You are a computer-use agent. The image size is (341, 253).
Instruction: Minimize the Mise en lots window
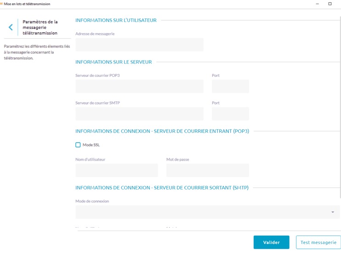tap(317, 4)
